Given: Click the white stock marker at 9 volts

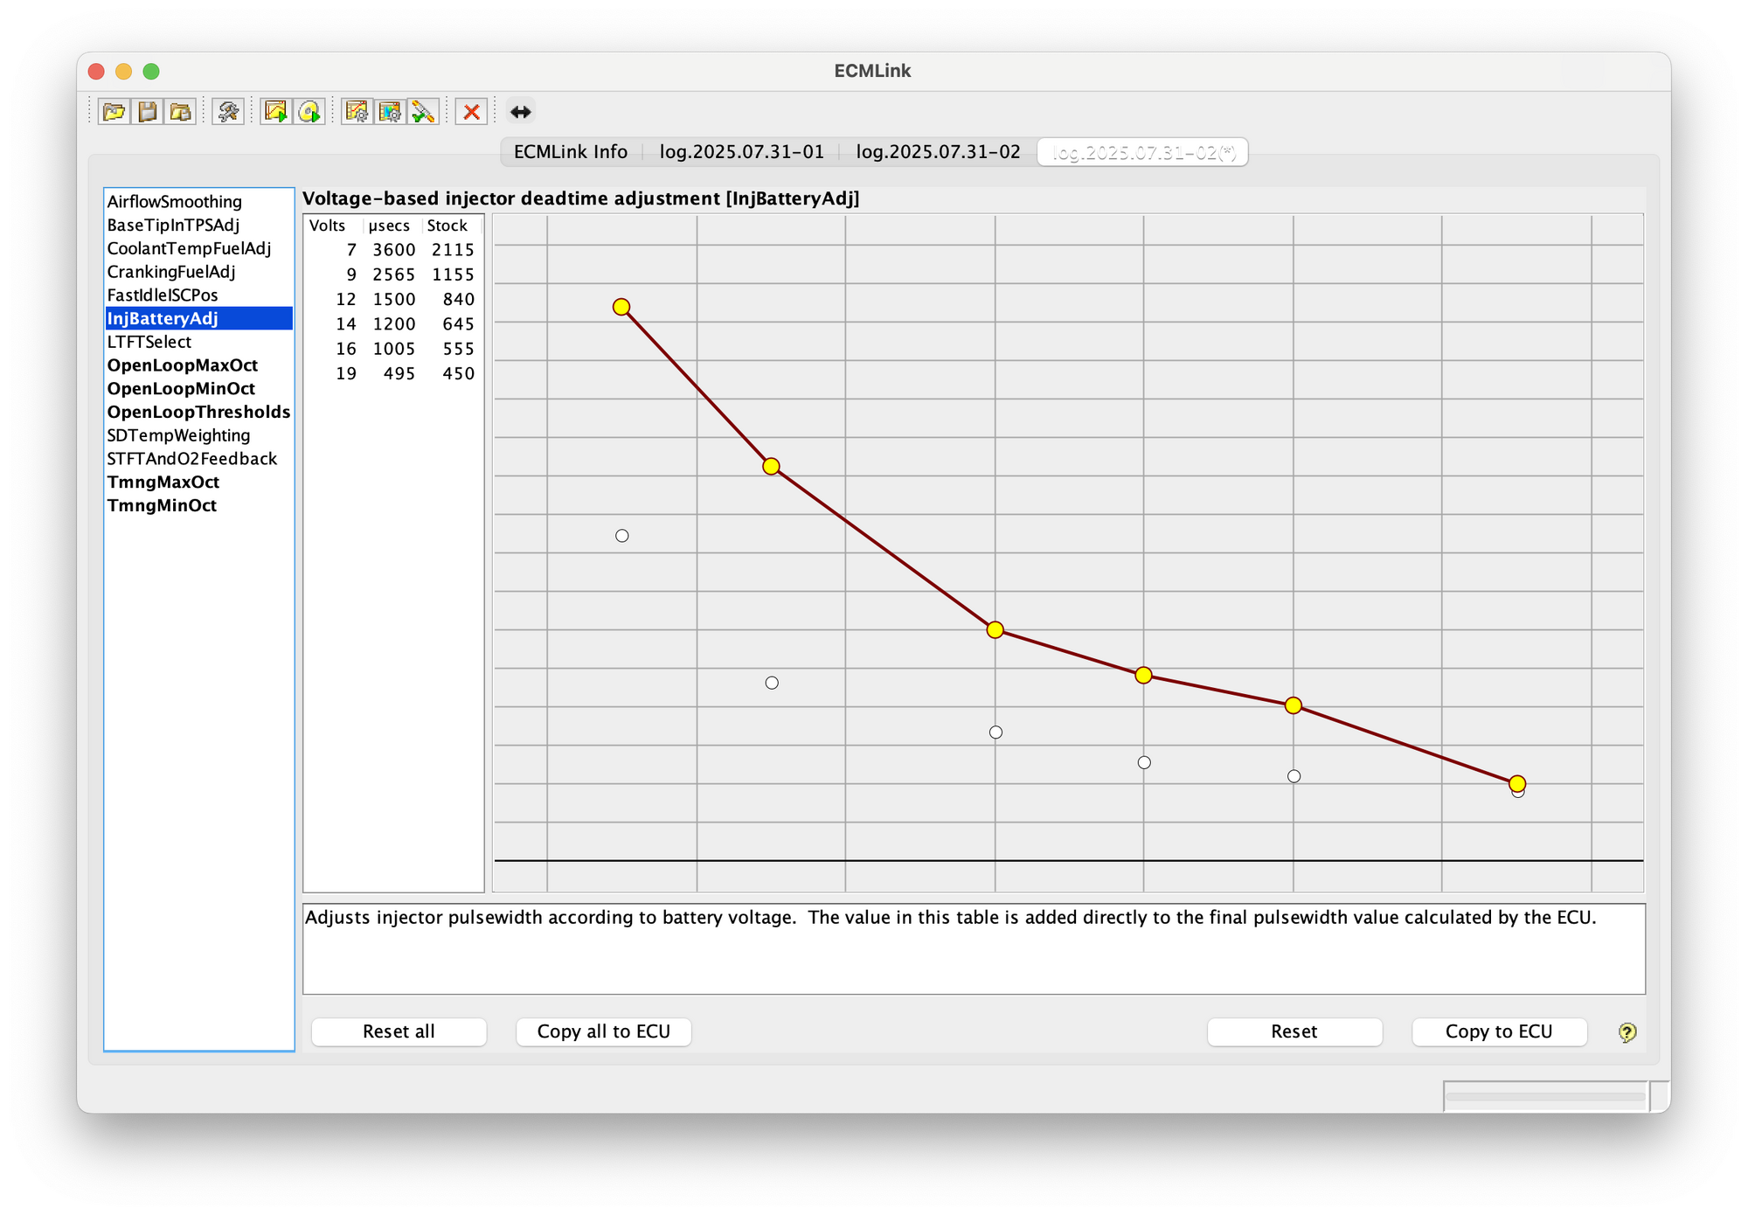Looking at the screenshot, I should [772, 683].
